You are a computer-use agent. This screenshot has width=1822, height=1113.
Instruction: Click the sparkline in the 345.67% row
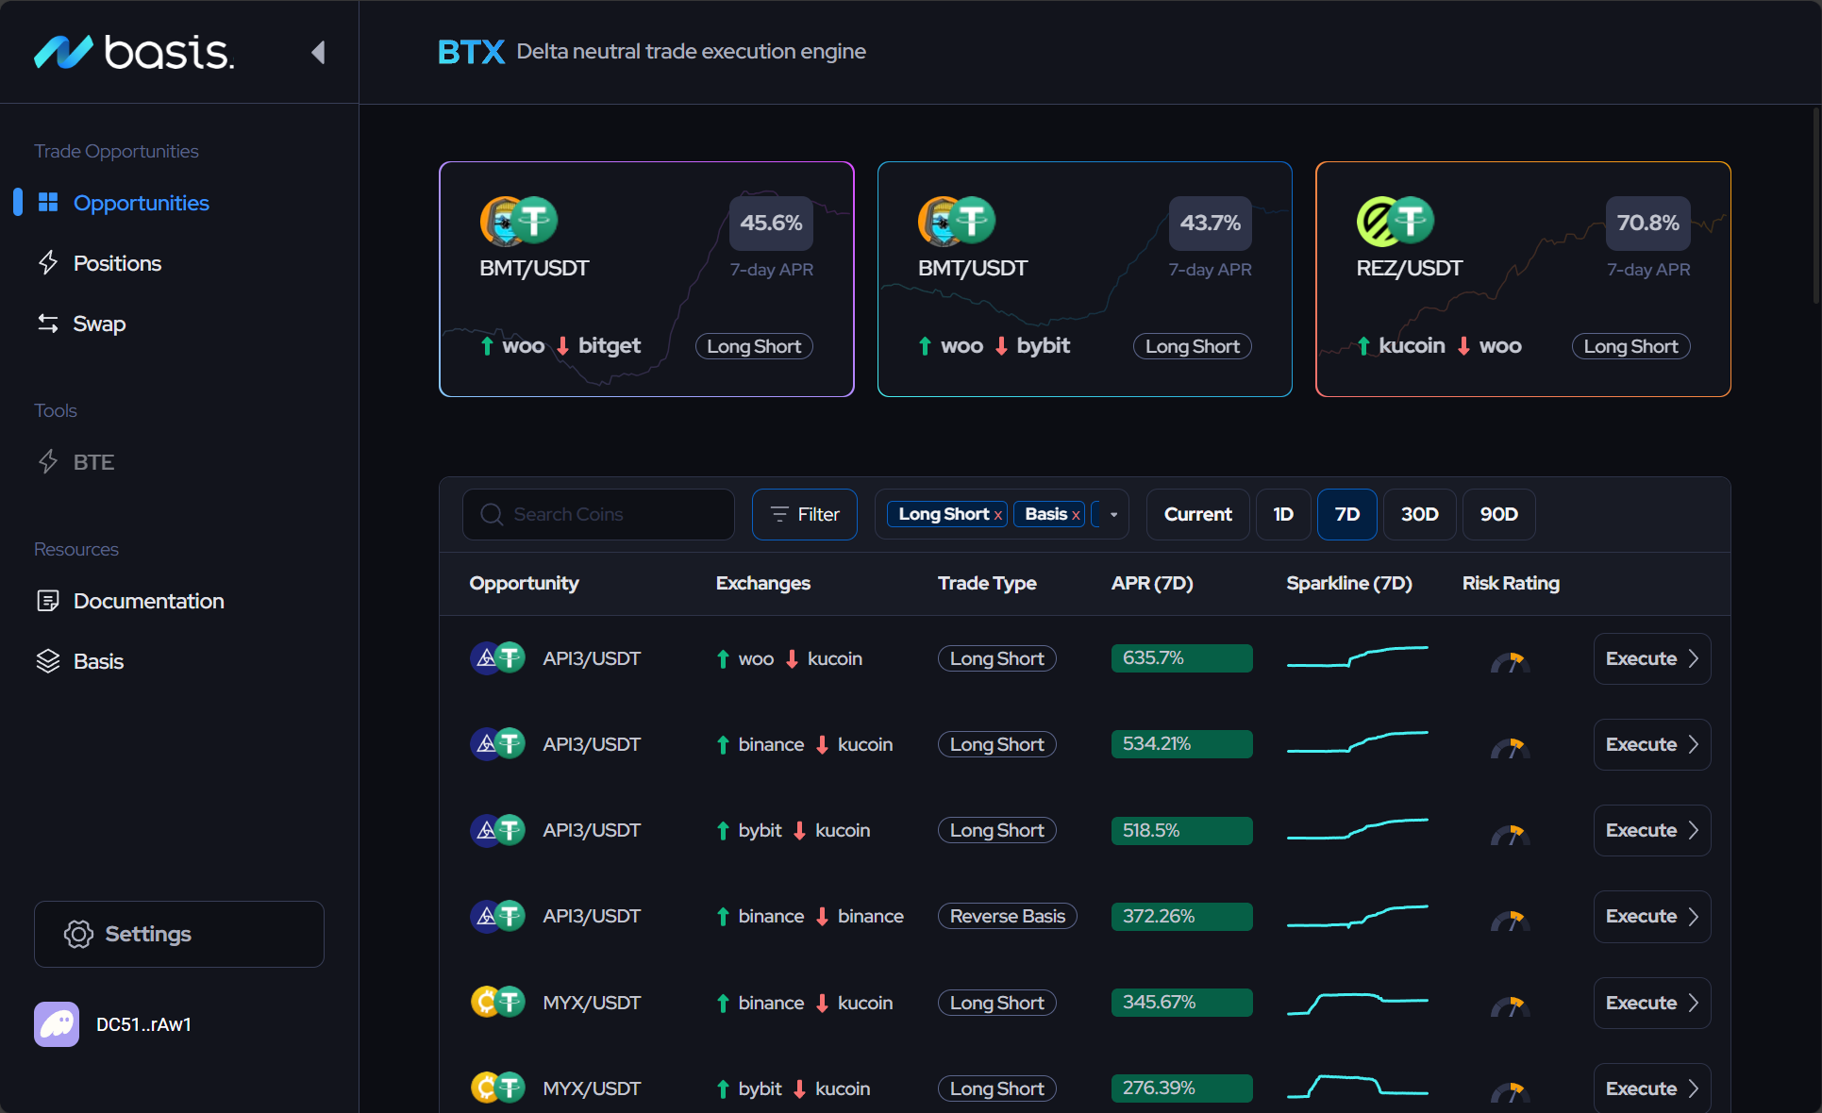tap(1358, 1004)
